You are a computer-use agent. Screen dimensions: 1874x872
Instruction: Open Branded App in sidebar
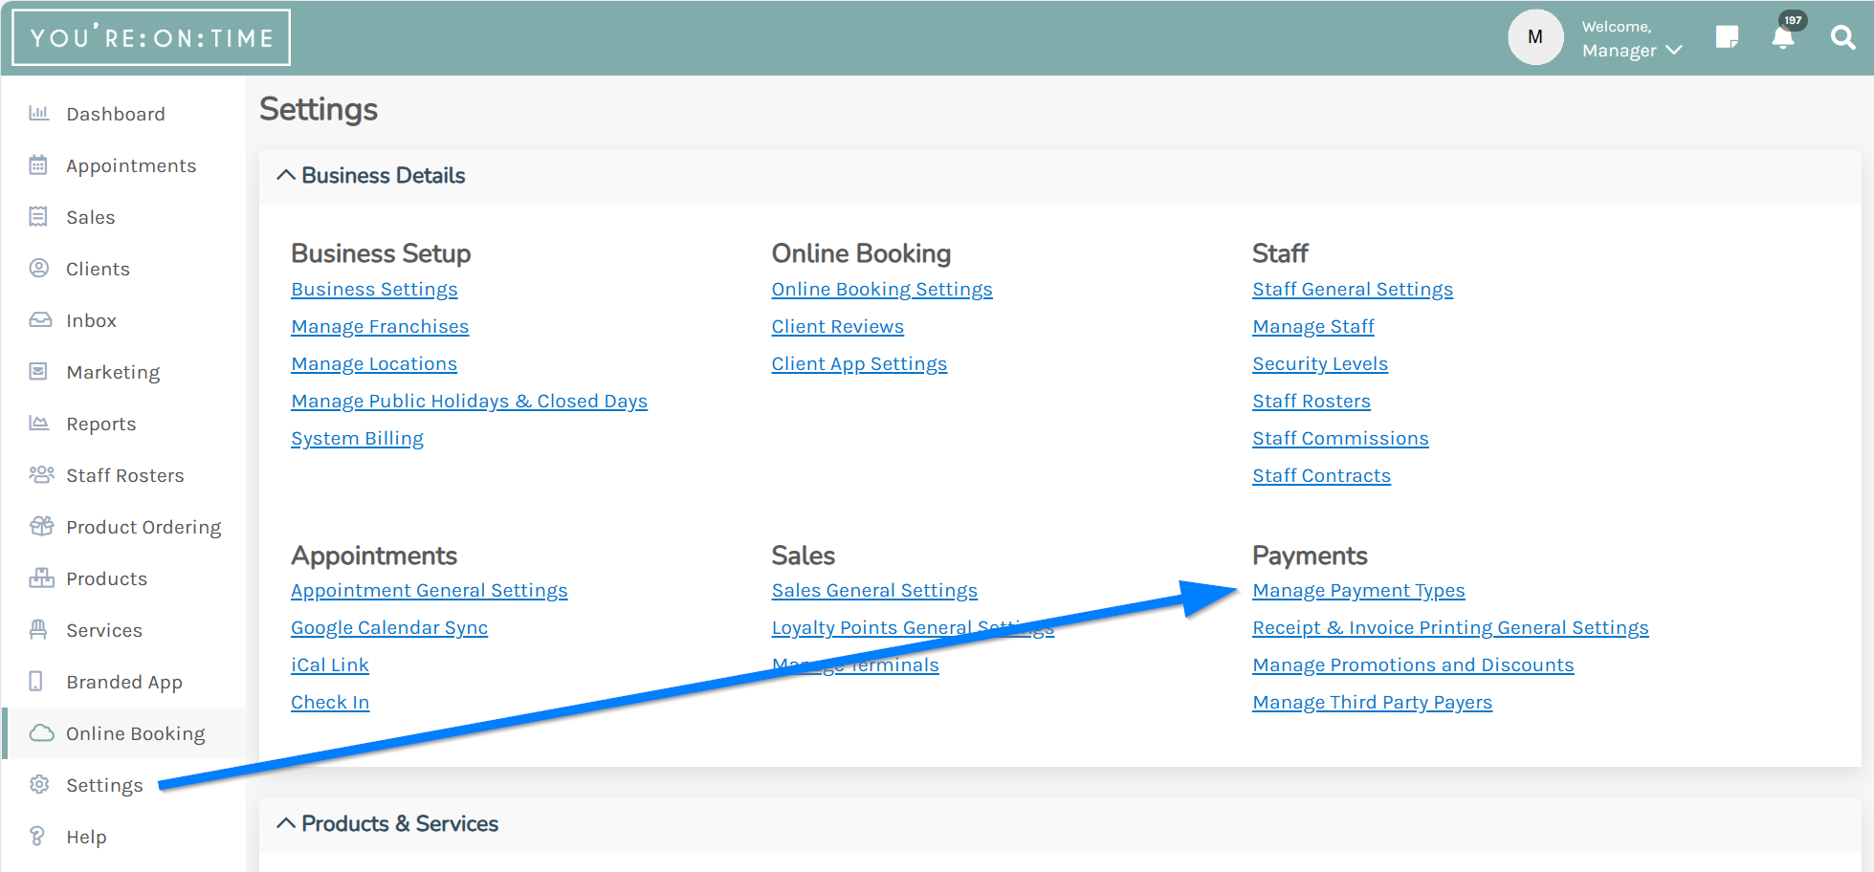point(124,682)
